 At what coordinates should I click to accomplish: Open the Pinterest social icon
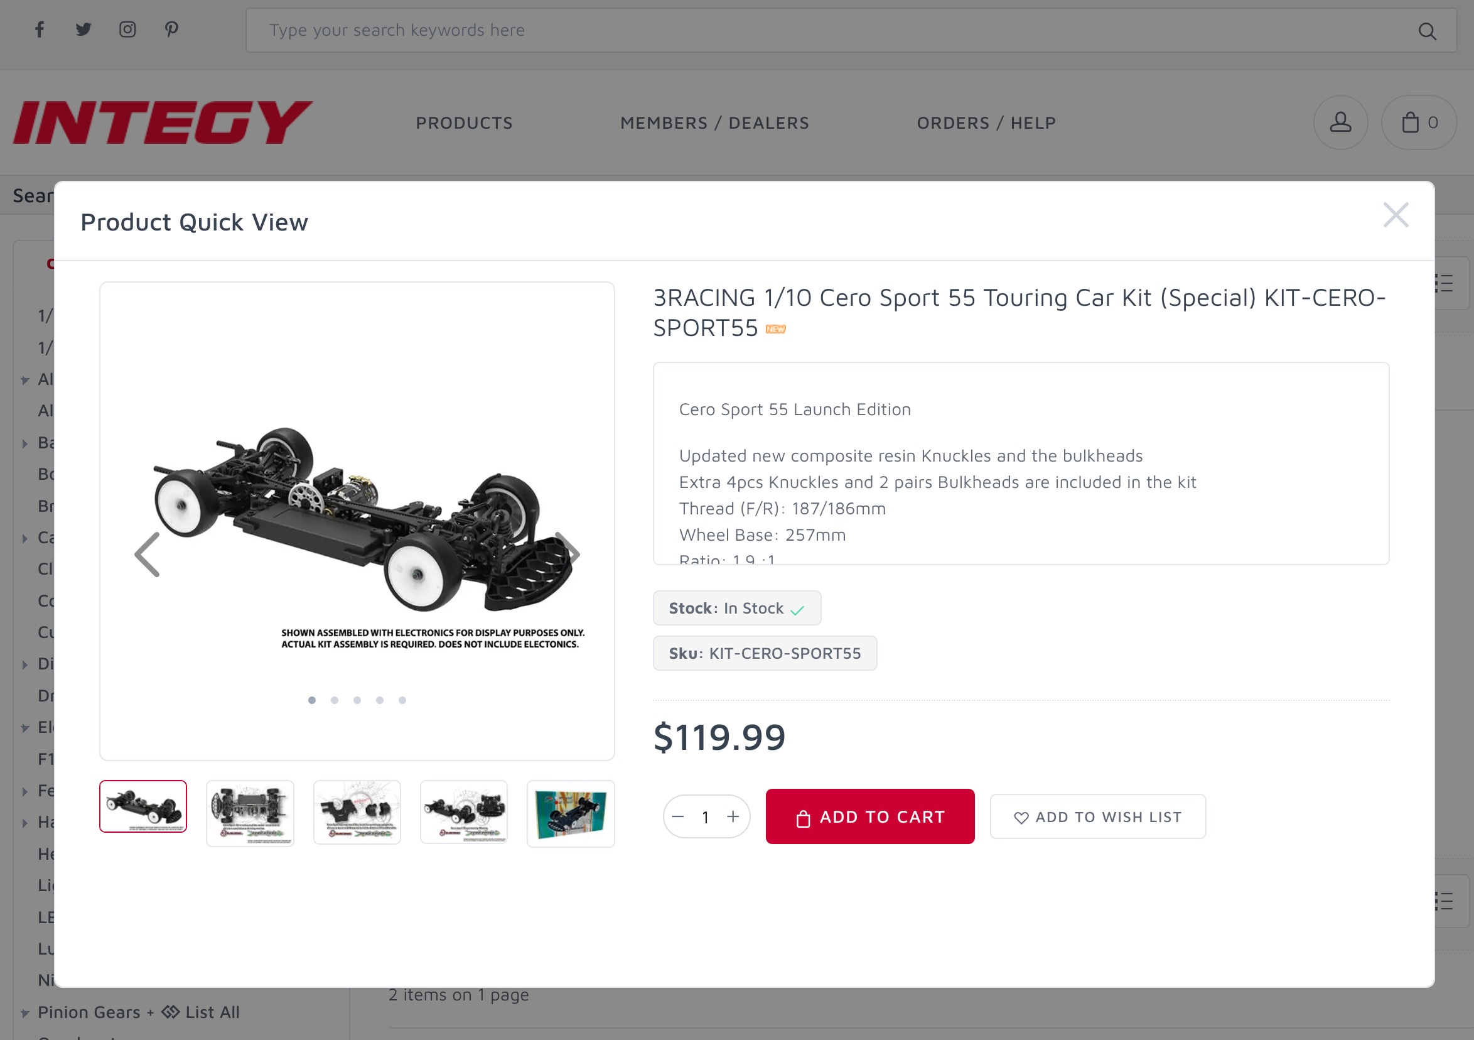[x=171, y=30]
